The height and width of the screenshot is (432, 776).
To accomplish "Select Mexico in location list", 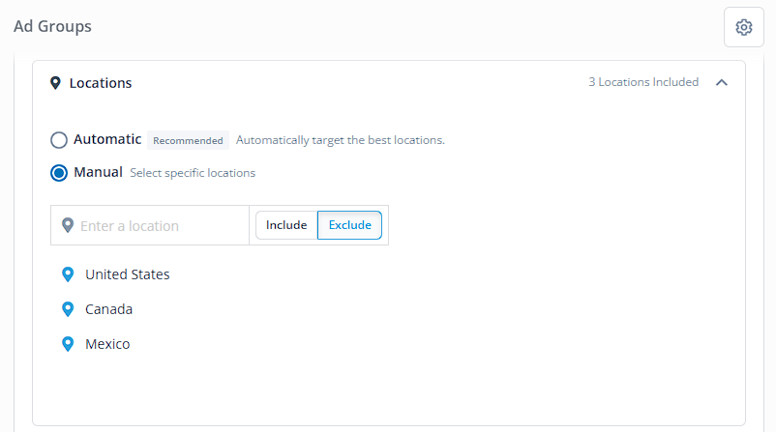I will [x=107, y=344].
